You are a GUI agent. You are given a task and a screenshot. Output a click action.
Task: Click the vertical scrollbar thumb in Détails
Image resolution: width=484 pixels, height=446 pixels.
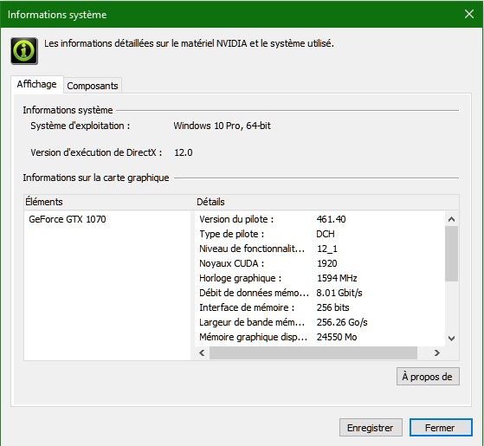(451, 254)
